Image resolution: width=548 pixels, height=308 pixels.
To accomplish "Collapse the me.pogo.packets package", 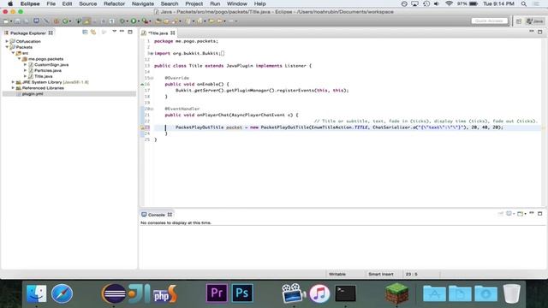I will click(19, 59).
